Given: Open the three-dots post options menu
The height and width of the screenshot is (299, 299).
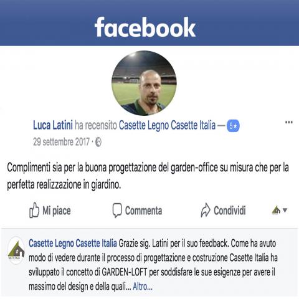Looking at the screenshot, I should (289, 122).
